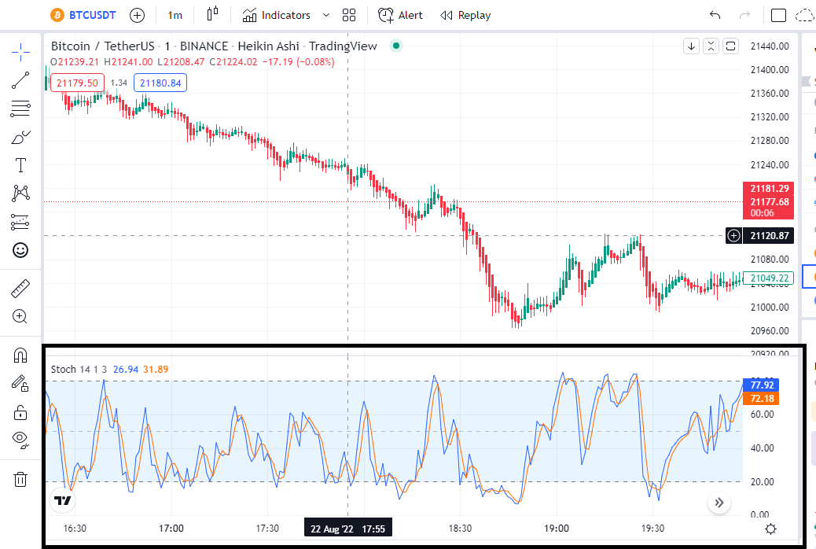
Task: Select the text annotation tool
Action: [20, 165]
